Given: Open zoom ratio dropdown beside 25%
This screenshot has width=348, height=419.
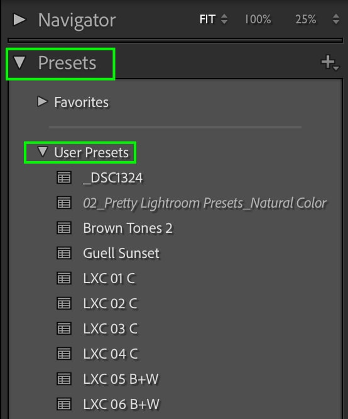Looking at the screenshot, I should [x=336, y=20].
